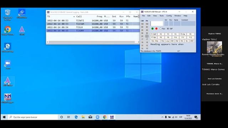228x128 pixels.
Task: Click the Wipe button
Action: tap(162, 41)
